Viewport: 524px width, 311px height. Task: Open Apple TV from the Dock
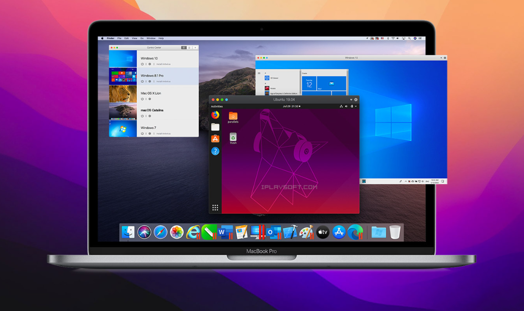point(323,232)
